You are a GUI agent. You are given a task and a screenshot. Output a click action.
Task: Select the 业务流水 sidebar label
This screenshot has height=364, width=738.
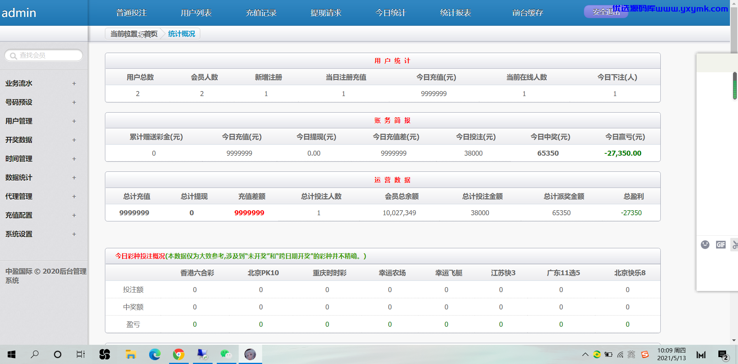19,83
